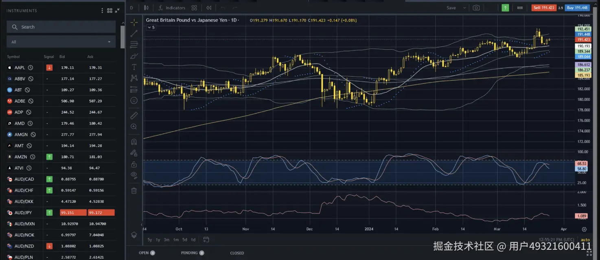Sort instruments by Symbol column

click(13, 57)
